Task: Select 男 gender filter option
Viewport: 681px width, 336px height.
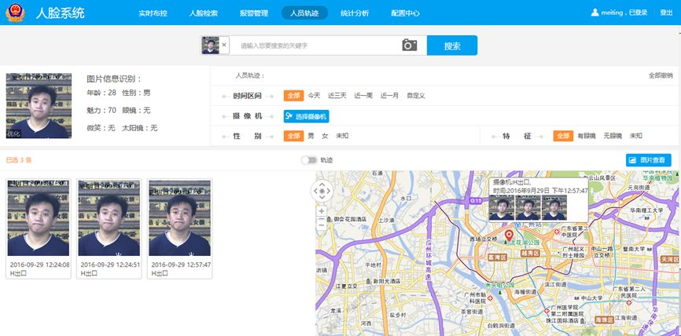Action: point(311,136)
